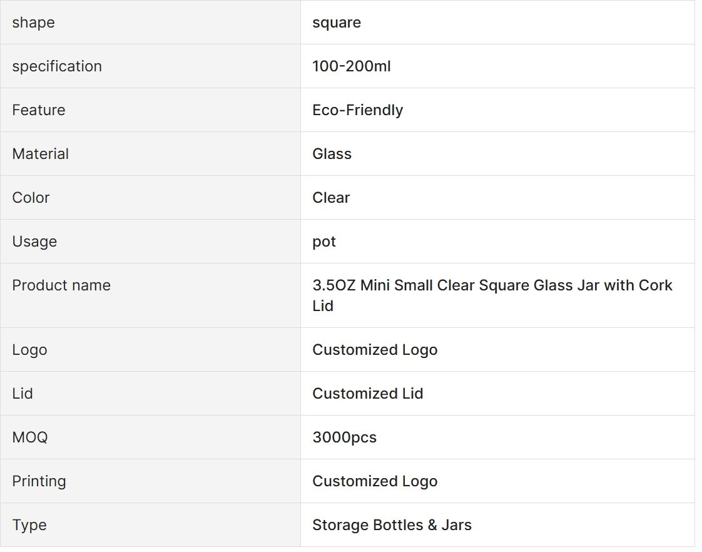Select the '100-200ml' specification value

click(x=352, y=66)
